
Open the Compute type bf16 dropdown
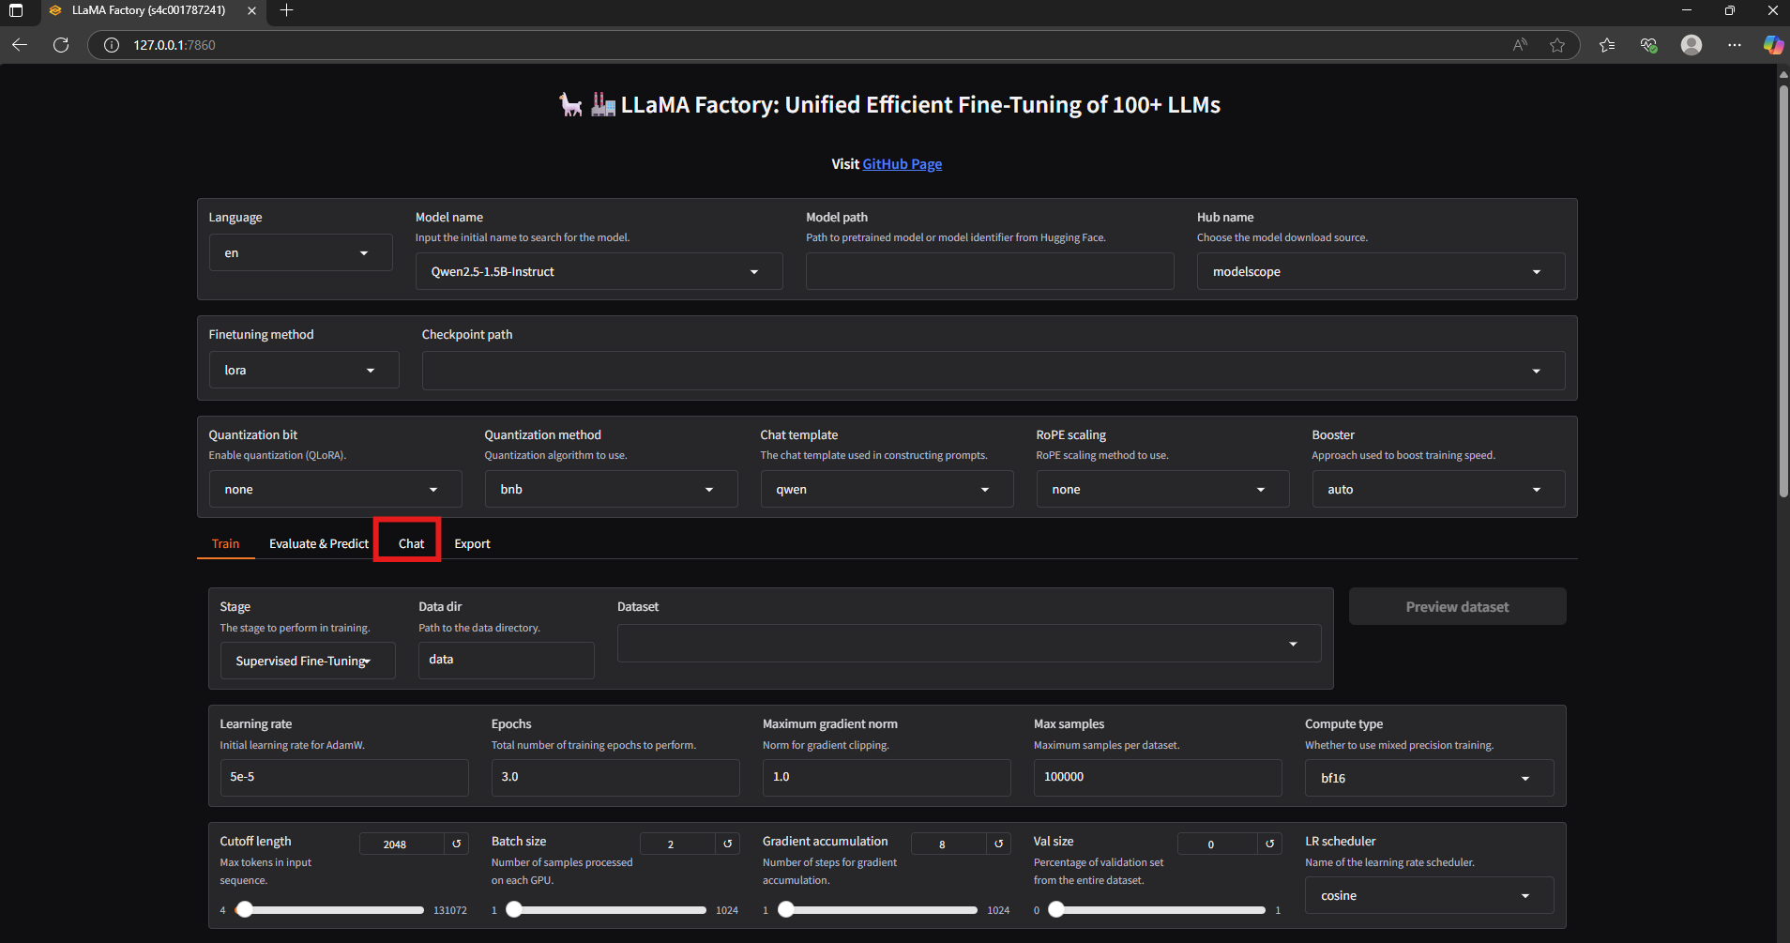point(1429,778)
